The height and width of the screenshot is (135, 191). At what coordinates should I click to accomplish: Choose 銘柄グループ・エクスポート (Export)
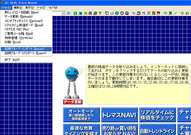[x=26, y=53]
